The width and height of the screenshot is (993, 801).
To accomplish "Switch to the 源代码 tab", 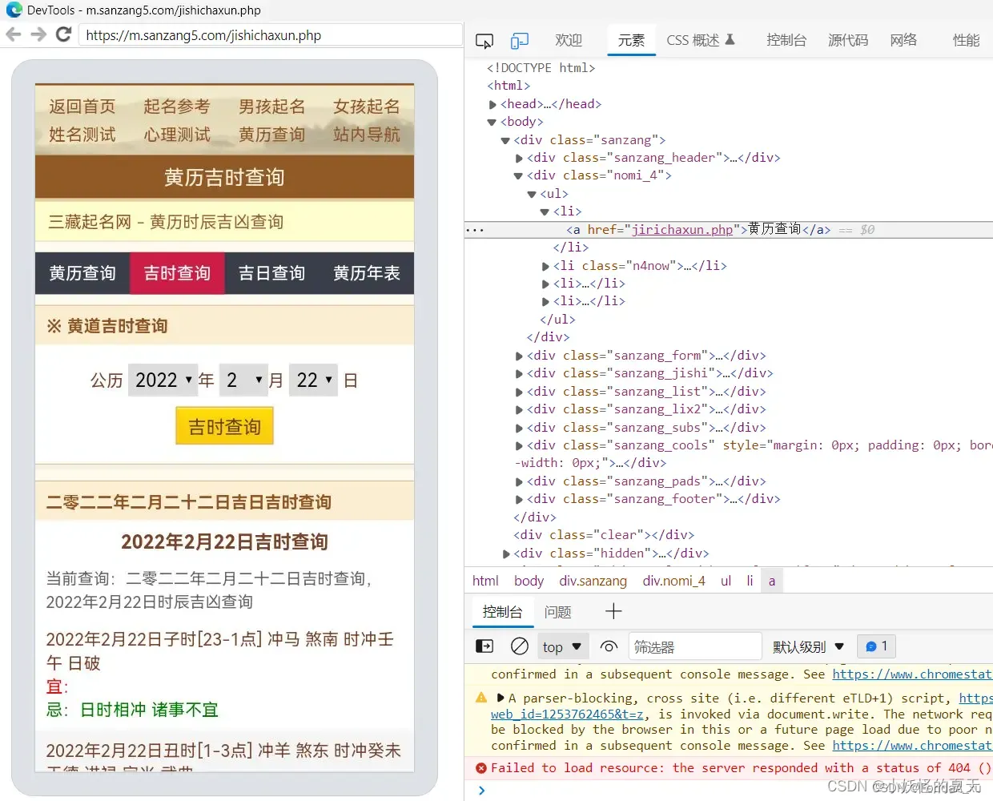I will (x=847, y=40).
